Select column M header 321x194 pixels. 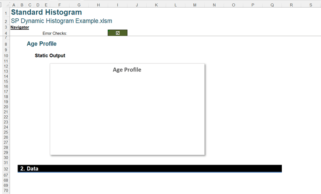tap(195, 5)
